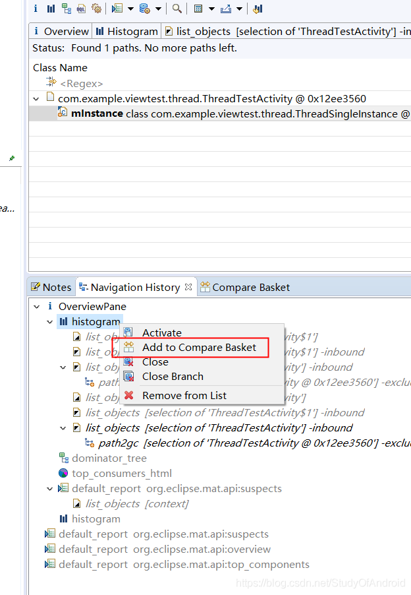Open the OQL query editor icon

click(x=81, y=9)
